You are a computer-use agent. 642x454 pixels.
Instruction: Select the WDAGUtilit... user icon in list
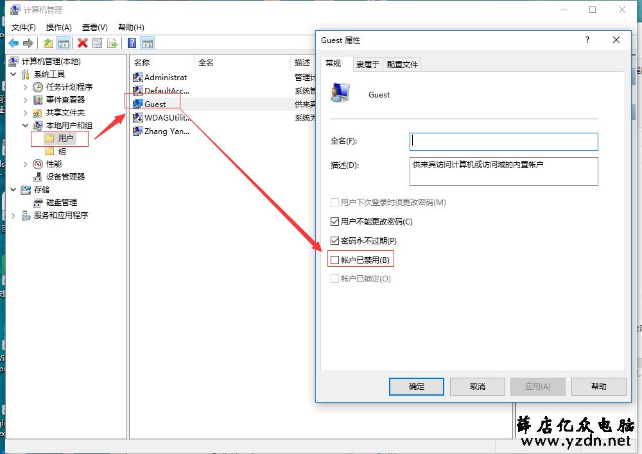coord(138,117)
